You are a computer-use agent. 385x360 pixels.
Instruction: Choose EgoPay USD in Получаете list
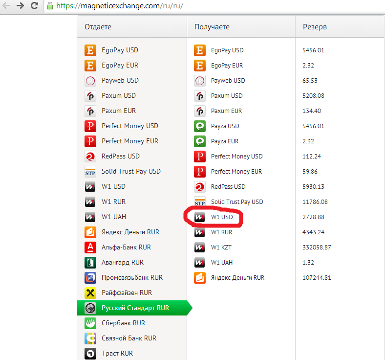(x=227, y=50)
